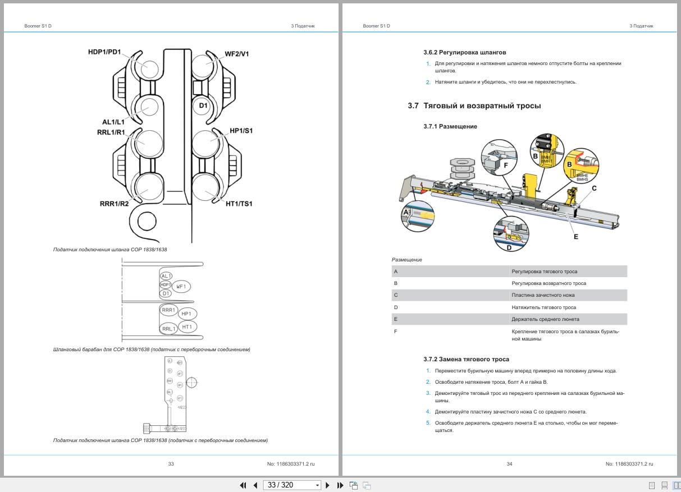681x492 pixels.
Task: Jump to the last page
Action: pyautogui.click(x=340, y=485)
